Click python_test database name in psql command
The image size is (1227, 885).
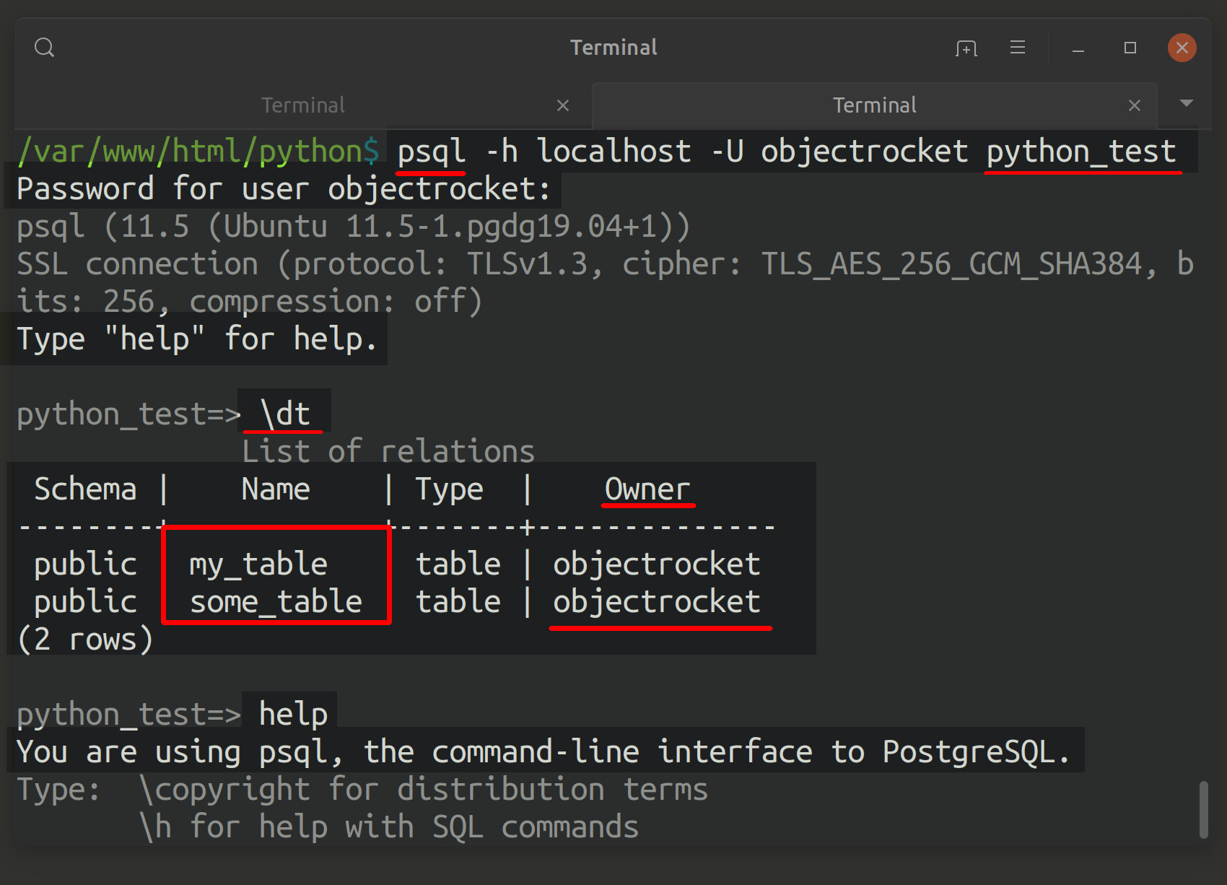[1081, 152]
